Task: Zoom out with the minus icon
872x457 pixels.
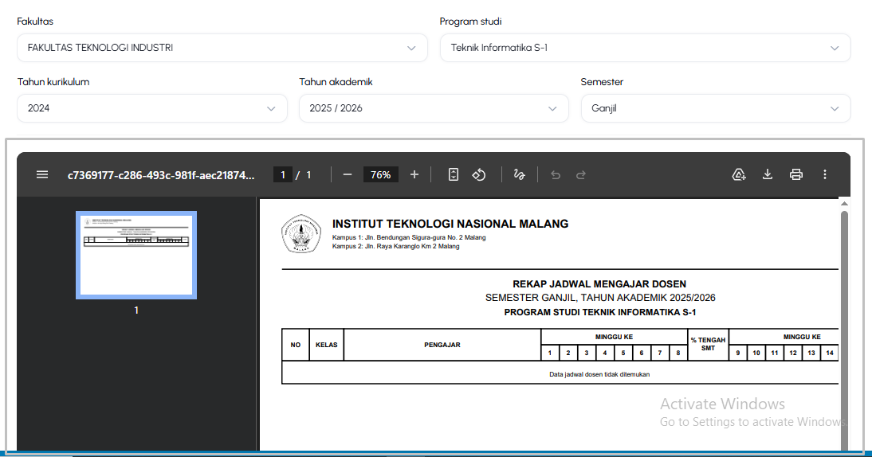Action: [348, 175]
